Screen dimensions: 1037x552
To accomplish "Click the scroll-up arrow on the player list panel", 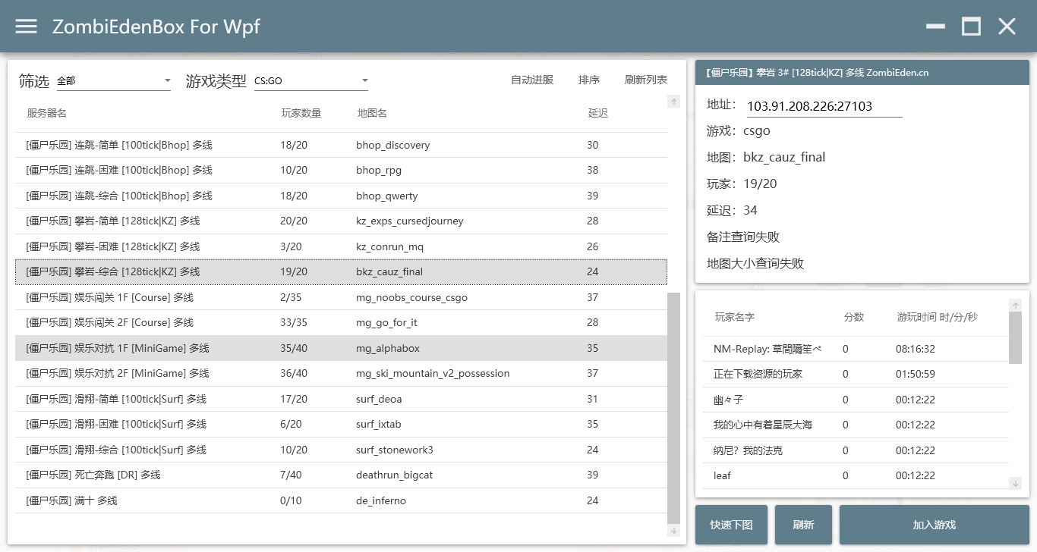I will pyautogui.click(x=1016, y=303).
